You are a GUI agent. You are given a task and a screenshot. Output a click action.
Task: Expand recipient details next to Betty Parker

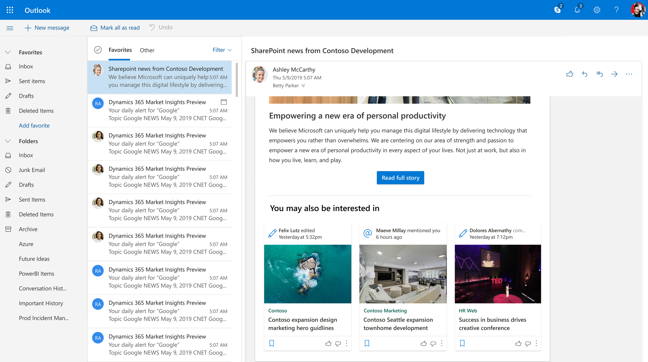point(303,86)
